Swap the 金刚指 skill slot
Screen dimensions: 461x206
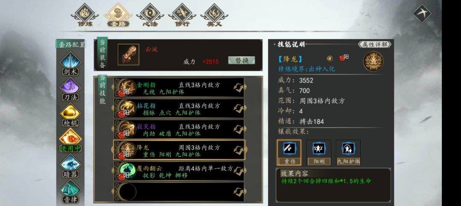coord(239,88)
